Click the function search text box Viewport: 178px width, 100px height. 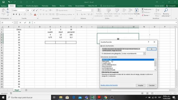click(123, 50)
